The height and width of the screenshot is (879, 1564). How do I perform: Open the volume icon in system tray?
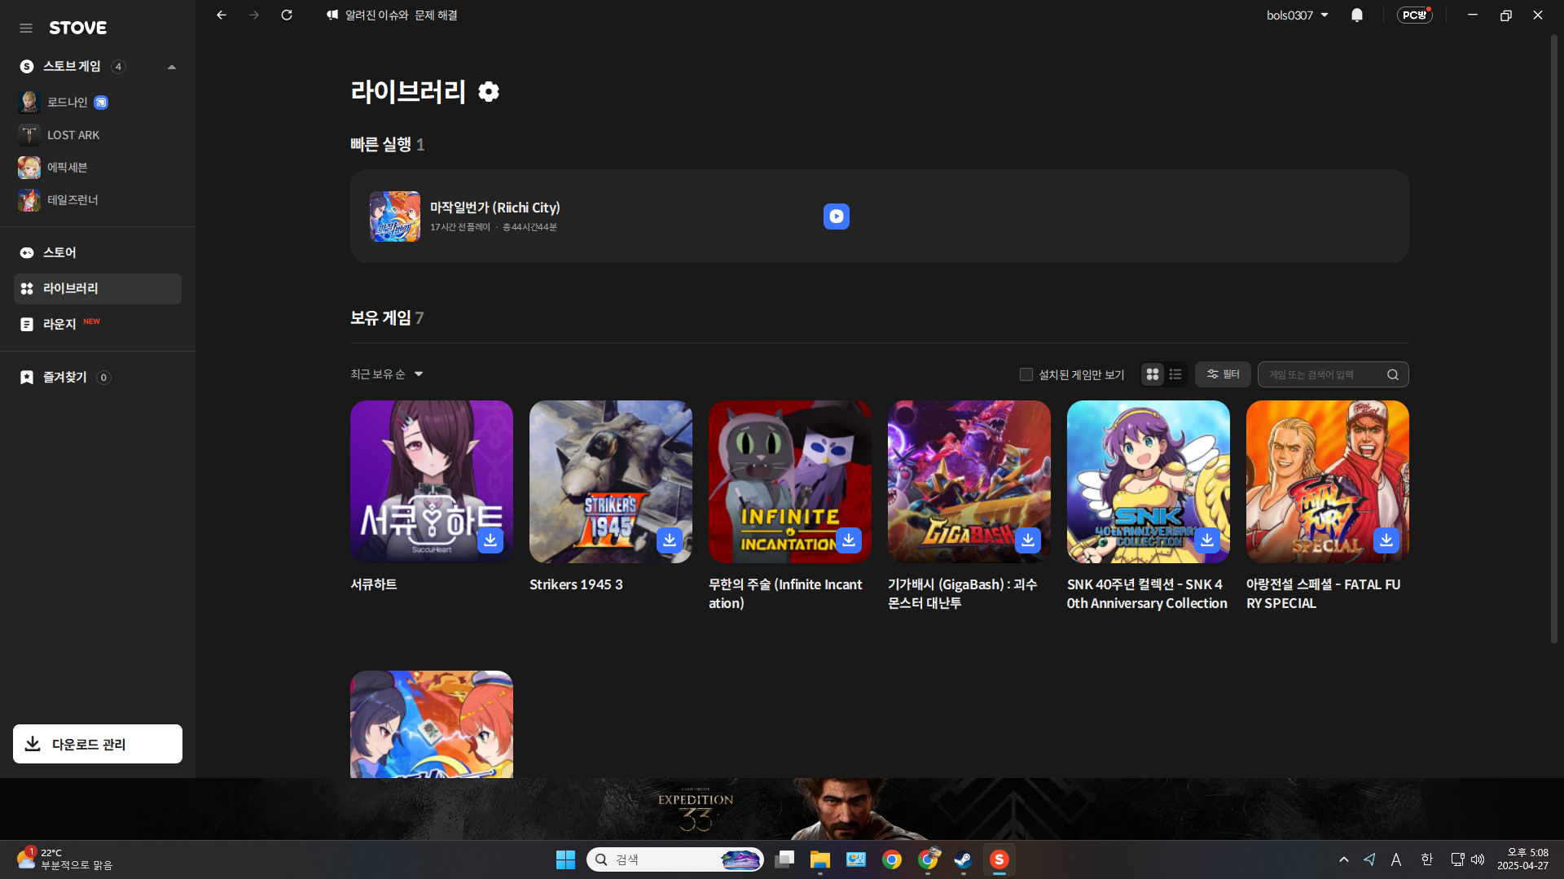(x=1478, y=859)
